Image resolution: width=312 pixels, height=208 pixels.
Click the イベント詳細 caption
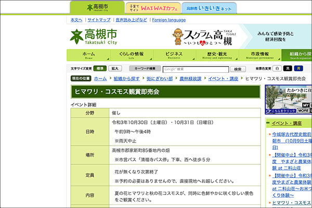[83, 105]
